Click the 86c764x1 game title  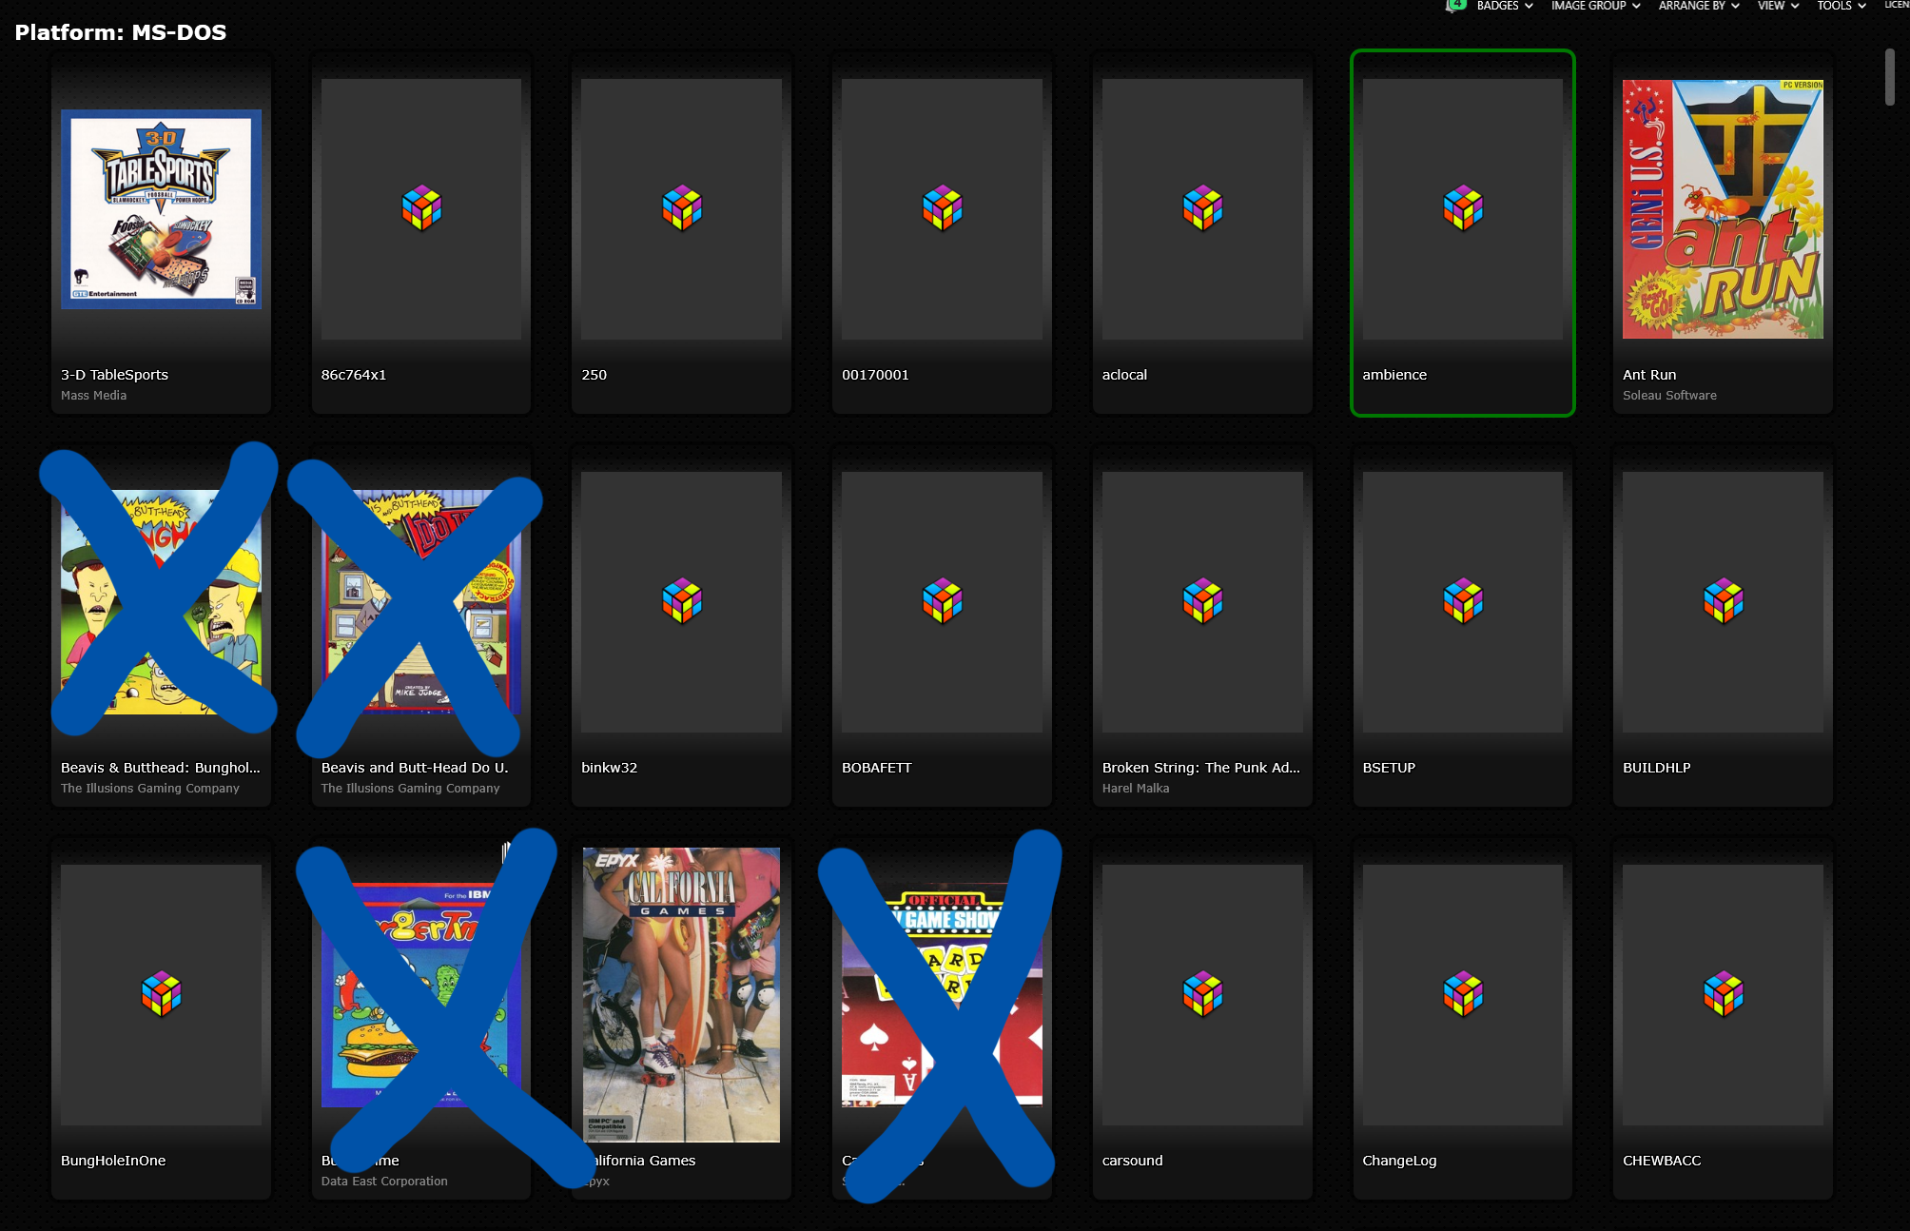[x=354, y=375]
